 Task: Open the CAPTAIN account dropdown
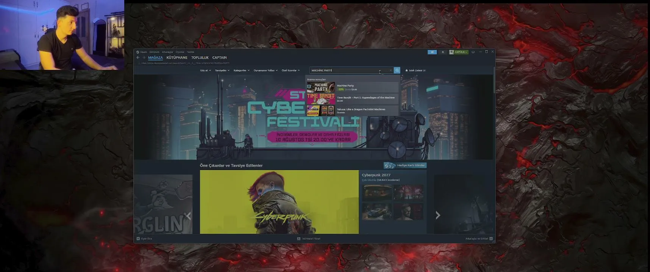pos(459,52)
